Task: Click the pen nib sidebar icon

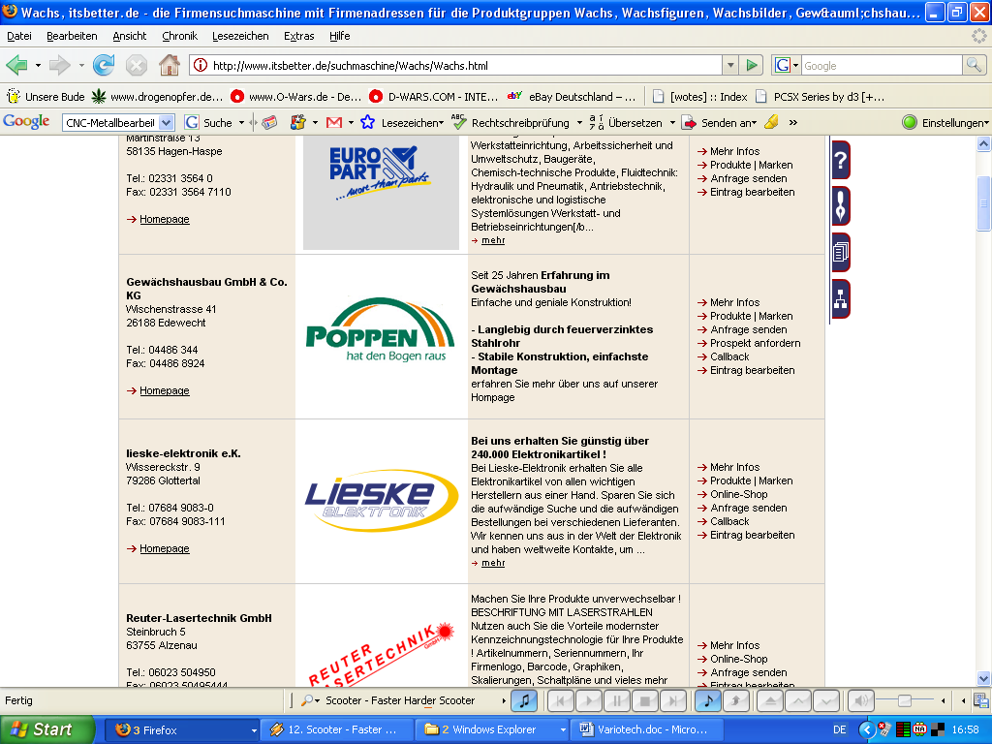Action: coord(840,206)
